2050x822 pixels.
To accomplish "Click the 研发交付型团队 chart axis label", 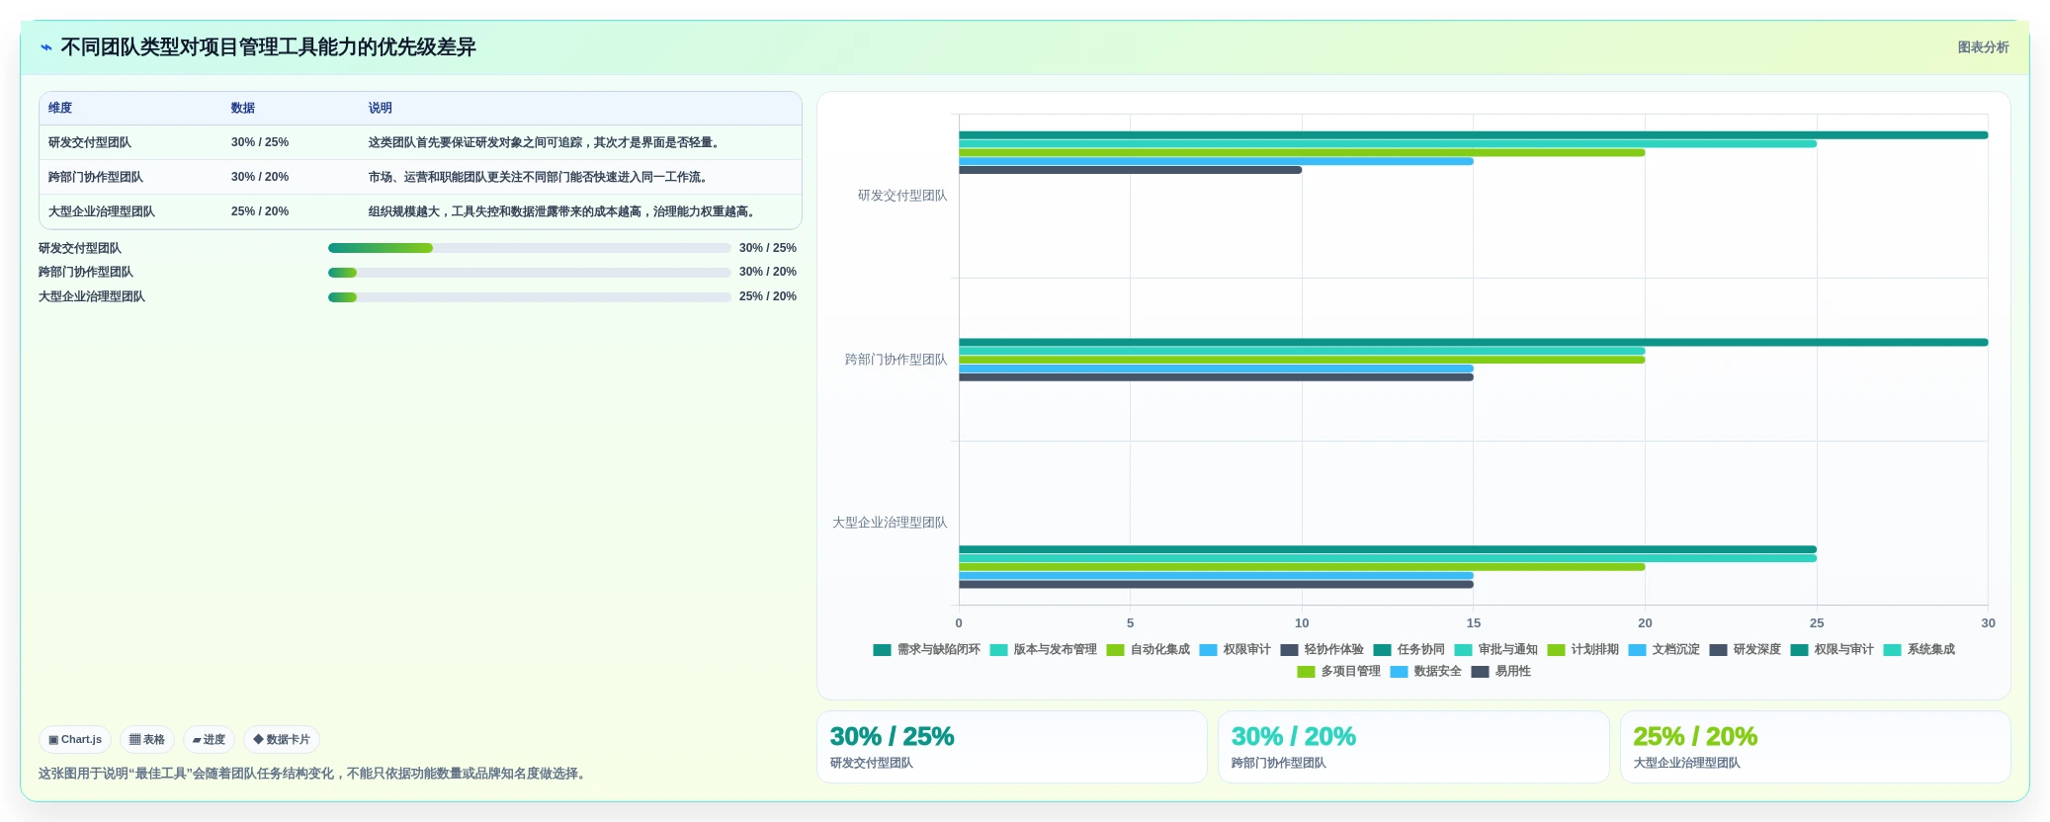I will (902, 196).
